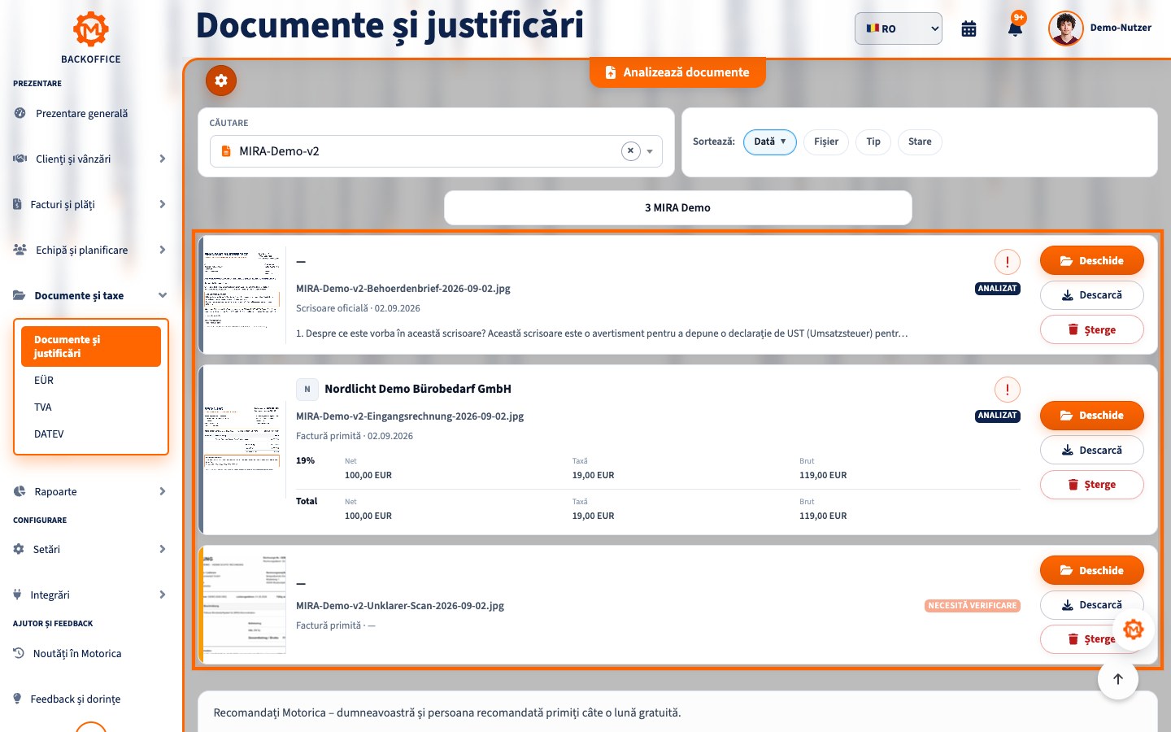Viewport: 1171px width, 732px height.
Task: Collapse Documente și taxe section chevron
Action: click(x=163, y=295)
